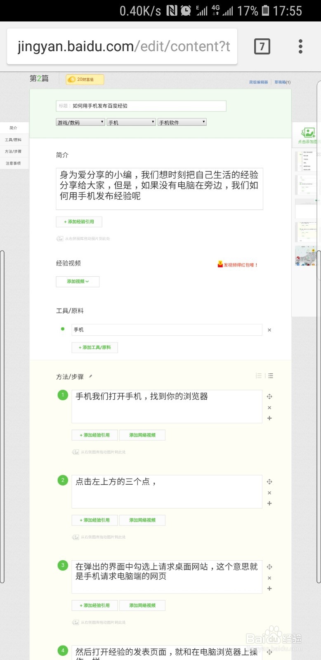Open the browser three-dot menu
Viewport: 321px width, 660px height.
pos(300,46)
